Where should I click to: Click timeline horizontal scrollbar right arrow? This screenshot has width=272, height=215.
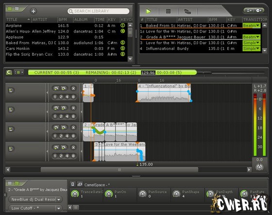249,169
